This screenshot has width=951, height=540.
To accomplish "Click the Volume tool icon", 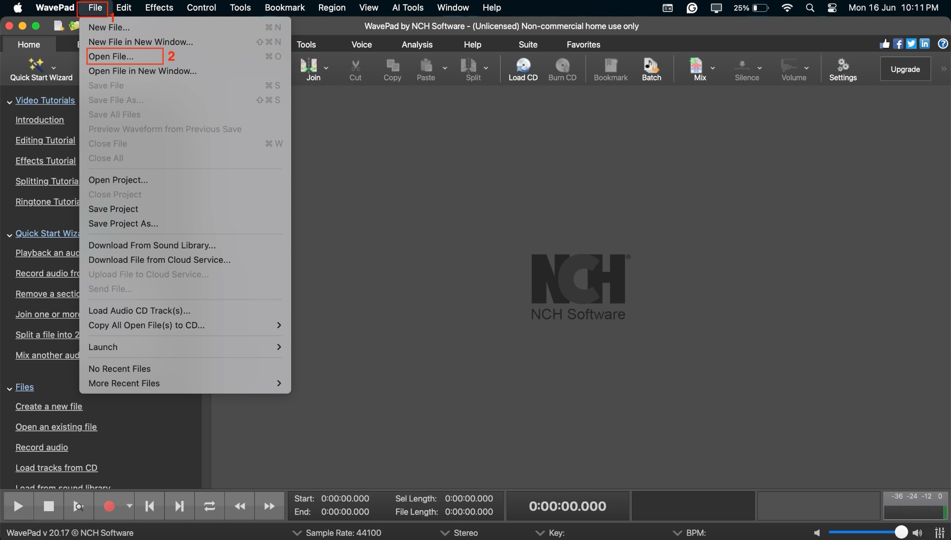I will point(789,65).
